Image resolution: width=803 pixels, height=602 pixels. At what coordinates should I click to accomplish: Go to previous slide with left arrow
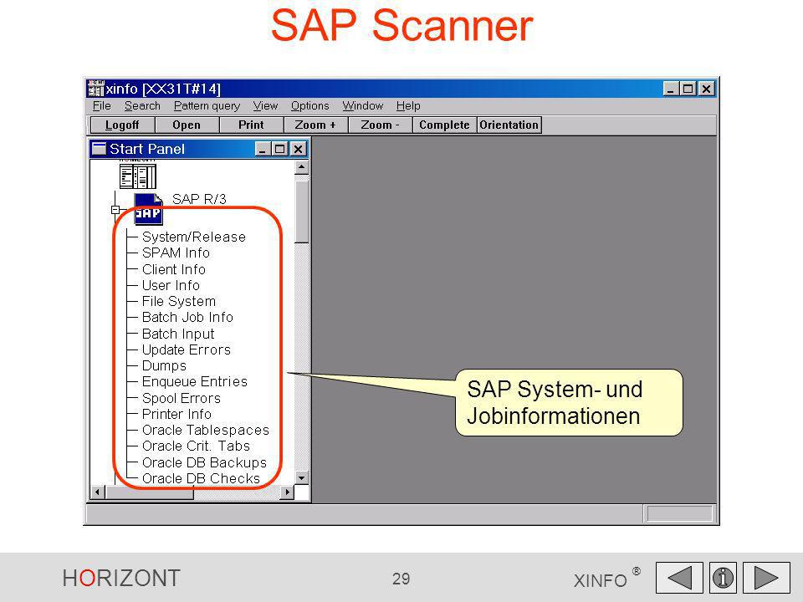click(679, 578)
